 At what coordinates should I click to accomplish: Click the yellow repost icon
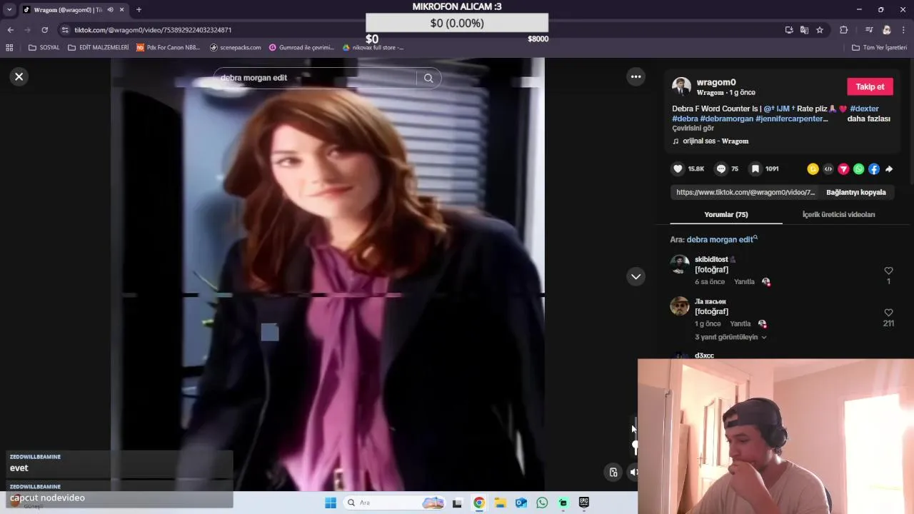click(813, 169)
